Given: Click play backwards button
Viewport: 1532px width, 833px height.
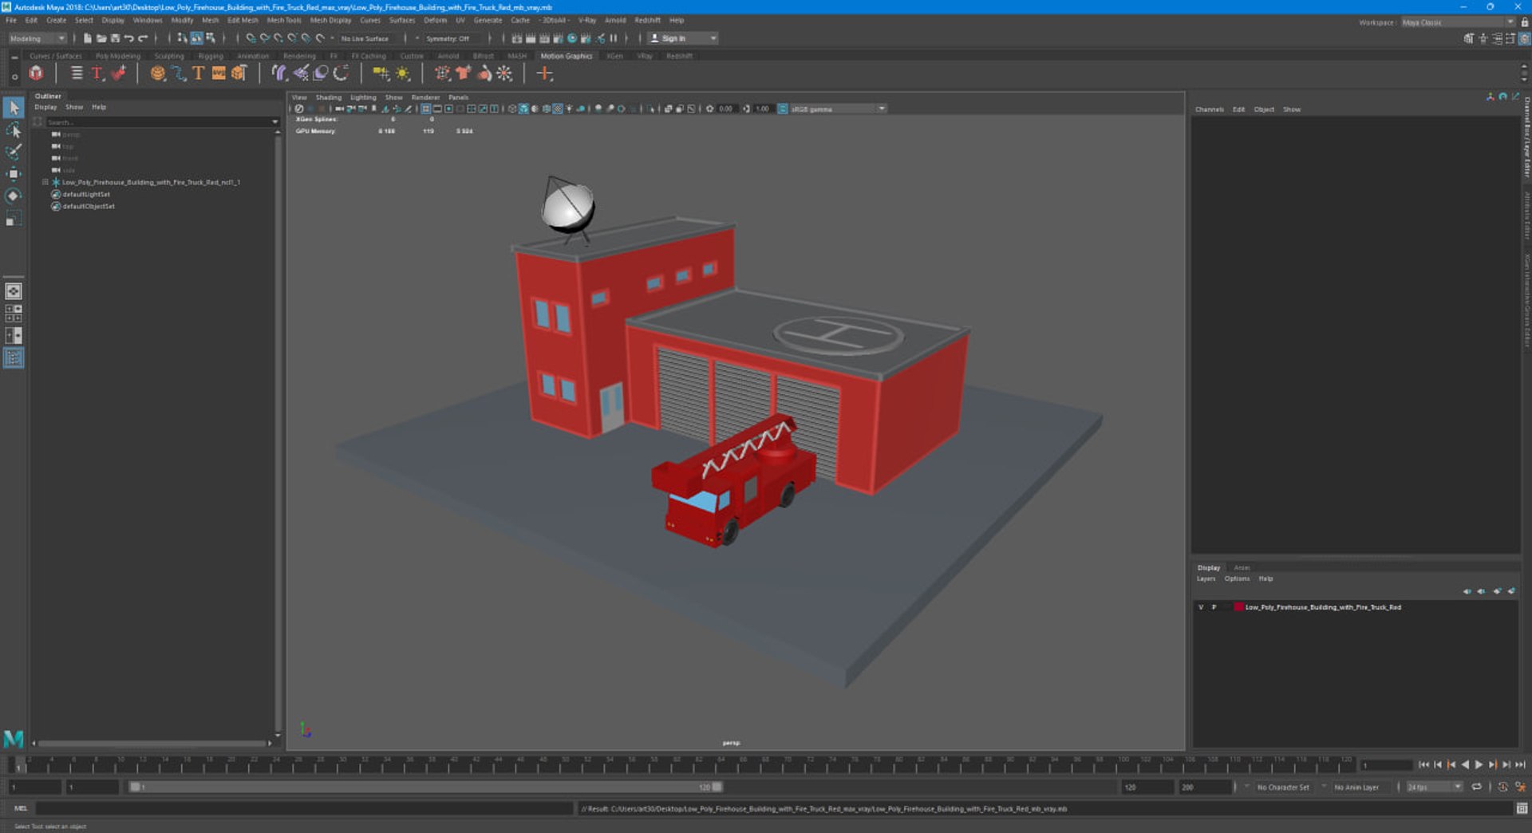Looking at the screenshot, I should pyautogui.click(x=1465, y=764).
